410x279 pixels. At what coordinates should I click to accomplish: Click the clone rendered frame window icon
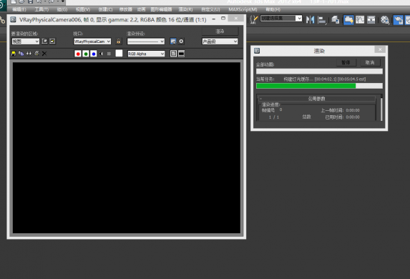[29, 54]
